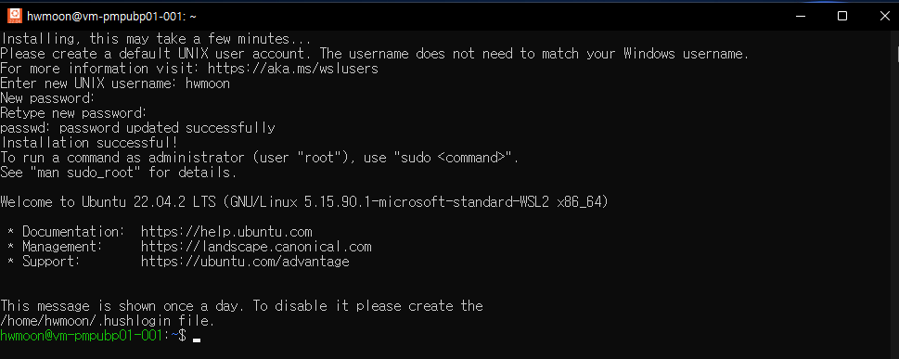Open the https://aka.ms/wslusers link
The height and width of the screenshot is (359, 899).
tap(292, 69)
